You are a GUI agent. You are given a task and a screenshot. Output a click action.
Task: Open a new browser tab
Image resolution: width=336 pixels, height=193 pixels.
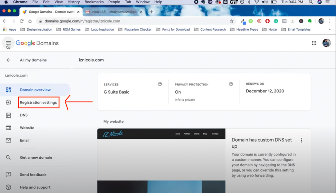point(151,12)
